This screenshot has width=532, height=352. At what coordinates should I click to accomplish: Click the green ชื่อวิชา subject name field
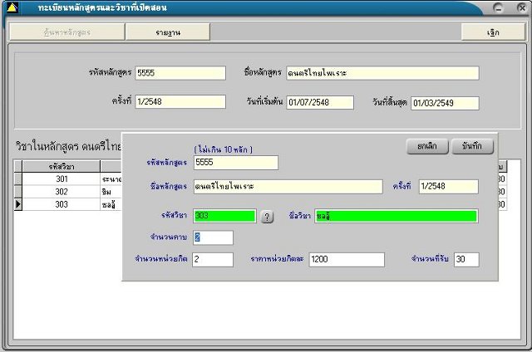pyautogui.click(x=397, y=216)
